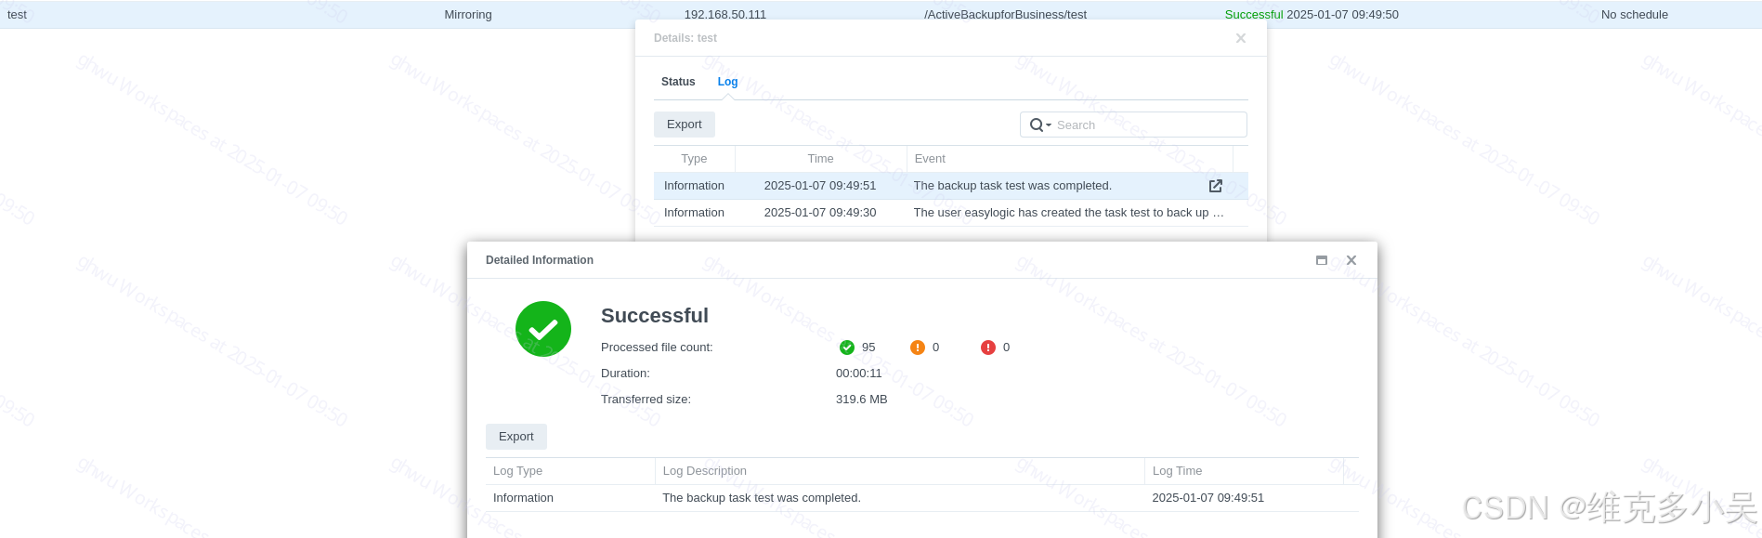The width and height of the screenshot is (1762, 538).
Task: Close the Detailed Information window
Action: click(1351, 260)
